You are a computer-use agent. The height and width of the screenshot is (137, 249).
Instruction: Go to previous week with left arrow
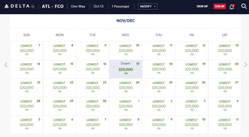pyautogui.click(x=6, y=64)
